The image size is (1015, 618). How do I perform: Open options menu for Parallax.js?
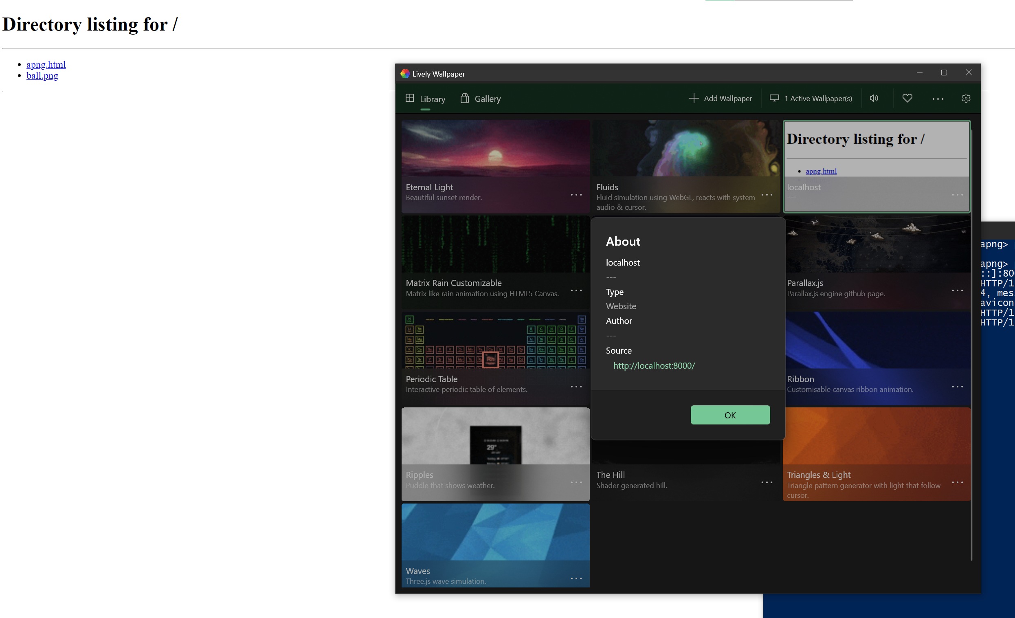(x=957, y=291)
